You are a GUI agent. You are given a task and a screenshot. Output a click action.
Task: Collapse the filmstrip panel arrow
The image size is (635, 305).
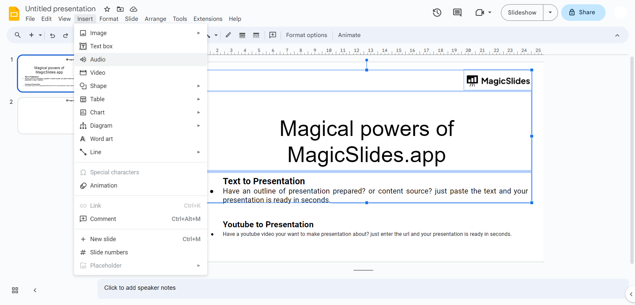35,290
